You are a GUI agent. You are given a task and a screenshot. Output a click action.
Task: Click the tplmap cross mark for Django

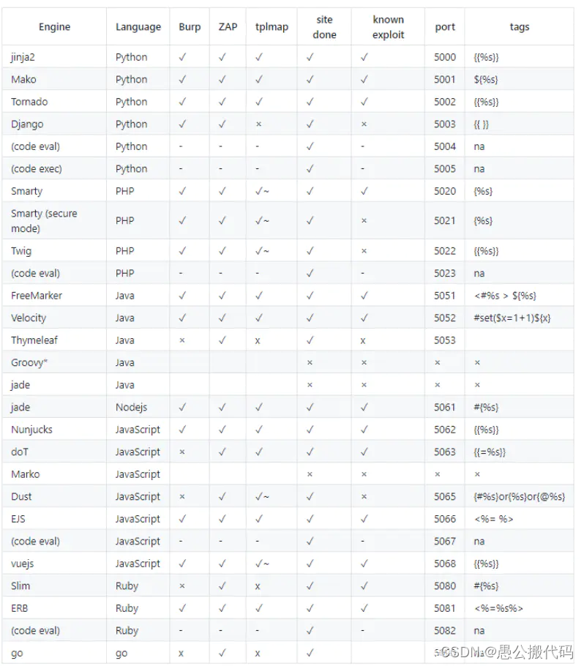(259, 124)
